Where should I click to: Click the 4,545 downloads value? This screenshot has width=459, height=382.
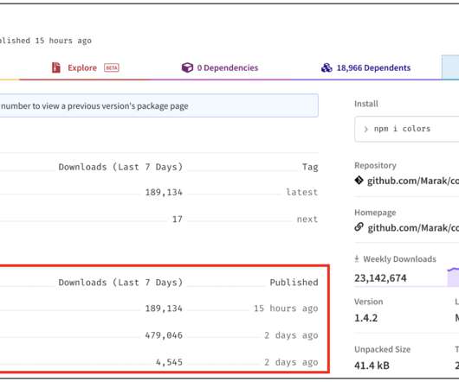coord(169,362)
